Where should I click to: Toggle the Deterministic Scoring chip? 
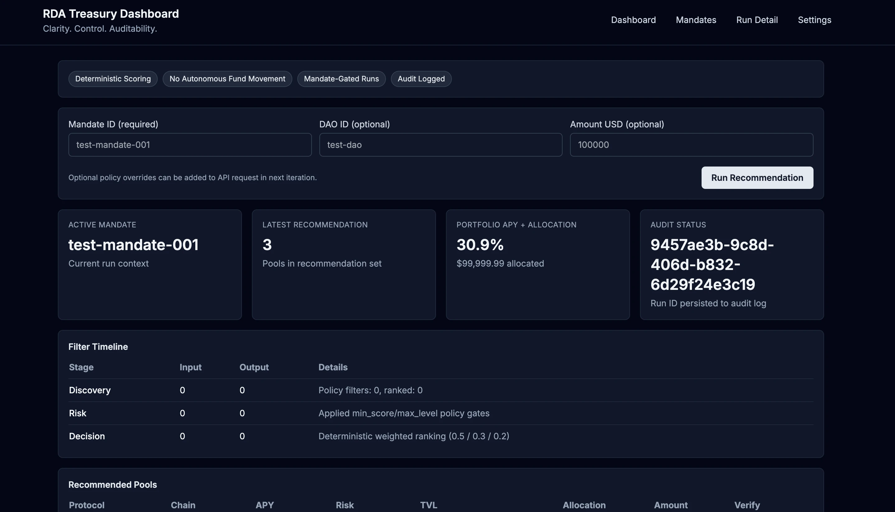pos(113,79)
